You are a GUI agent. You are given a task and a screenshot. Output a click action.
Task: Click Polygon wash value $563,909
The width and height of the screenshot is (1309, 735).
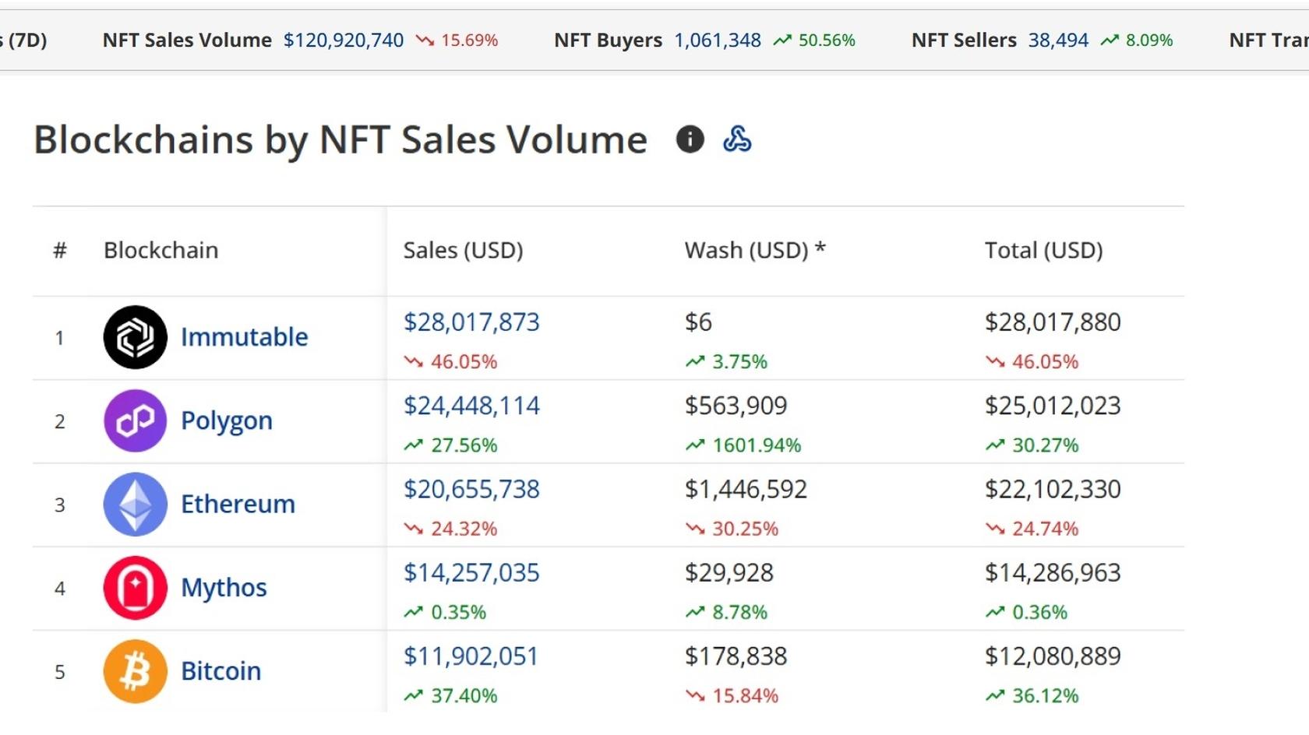pos(736,406)
